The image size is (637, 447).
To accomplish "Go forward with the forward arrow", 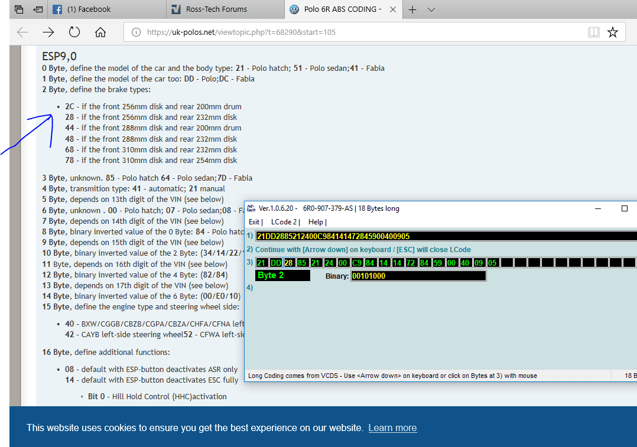I will pyautogui.click(x=48, y=32).
